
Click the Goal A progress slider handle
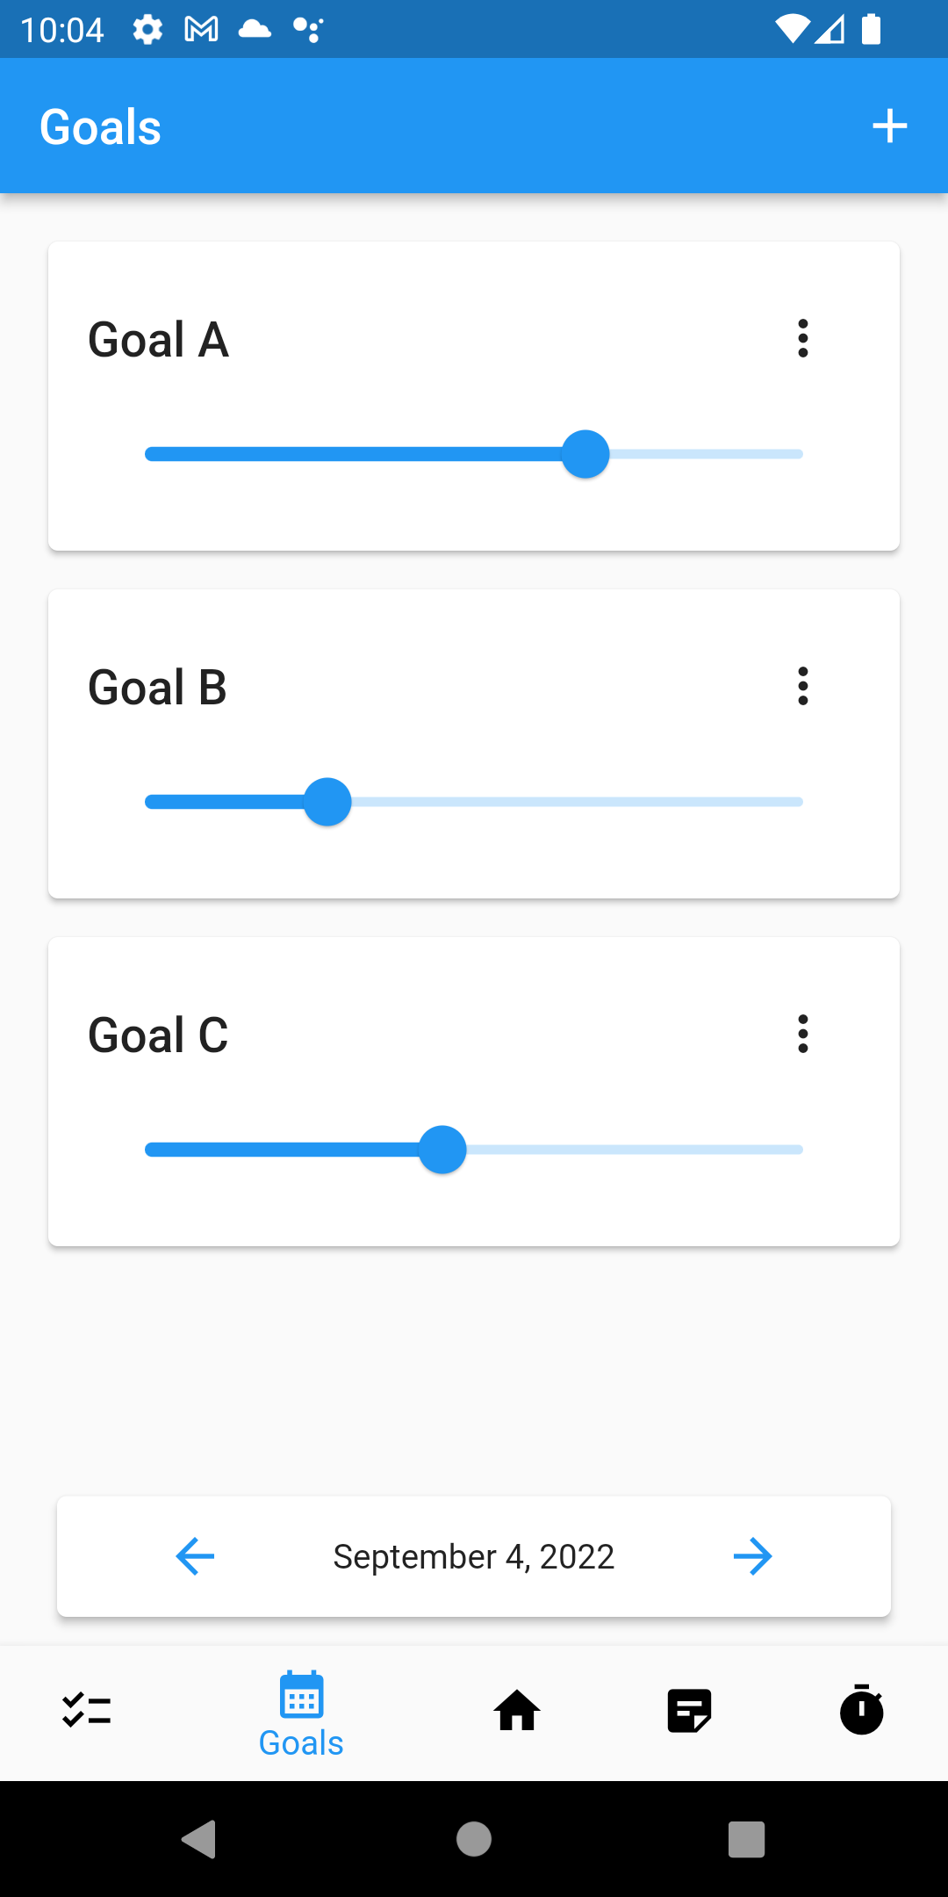(x=585, y=454)
